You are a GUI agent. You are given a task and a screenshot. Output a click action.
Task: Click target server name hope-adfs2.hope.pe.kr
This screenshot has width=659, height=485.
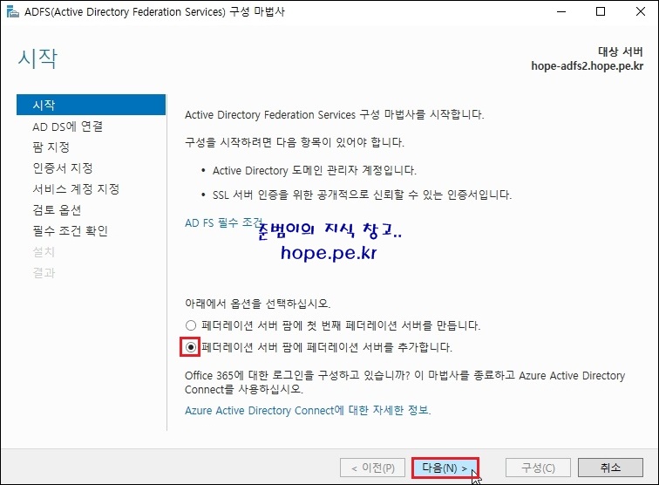click(588, 66)
